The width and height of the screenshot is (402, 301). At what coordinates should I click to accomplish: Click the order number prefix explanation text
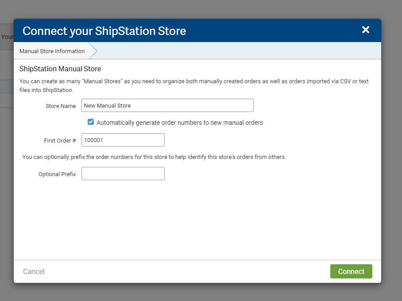(154, 157)
